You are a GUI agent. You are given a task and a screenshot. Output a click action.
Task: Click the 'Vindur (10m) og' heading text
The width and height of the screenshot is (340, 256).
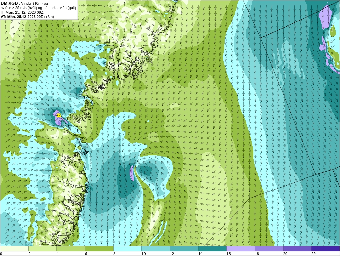pyautogui.click(x=35, y=4)
